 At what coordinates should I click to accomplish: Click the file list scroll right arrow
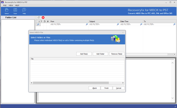(123, 83)
